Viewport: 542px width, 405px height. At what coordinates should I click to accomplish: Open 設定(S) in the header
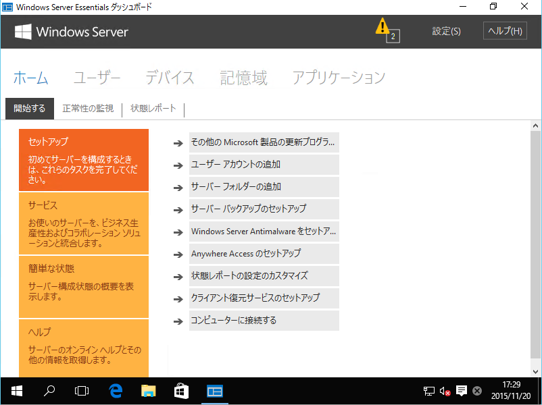click(446, 32)
